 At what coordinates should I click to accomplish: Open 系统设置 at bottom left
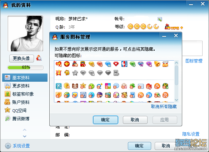pyautogui.click(x=18, y=146)
